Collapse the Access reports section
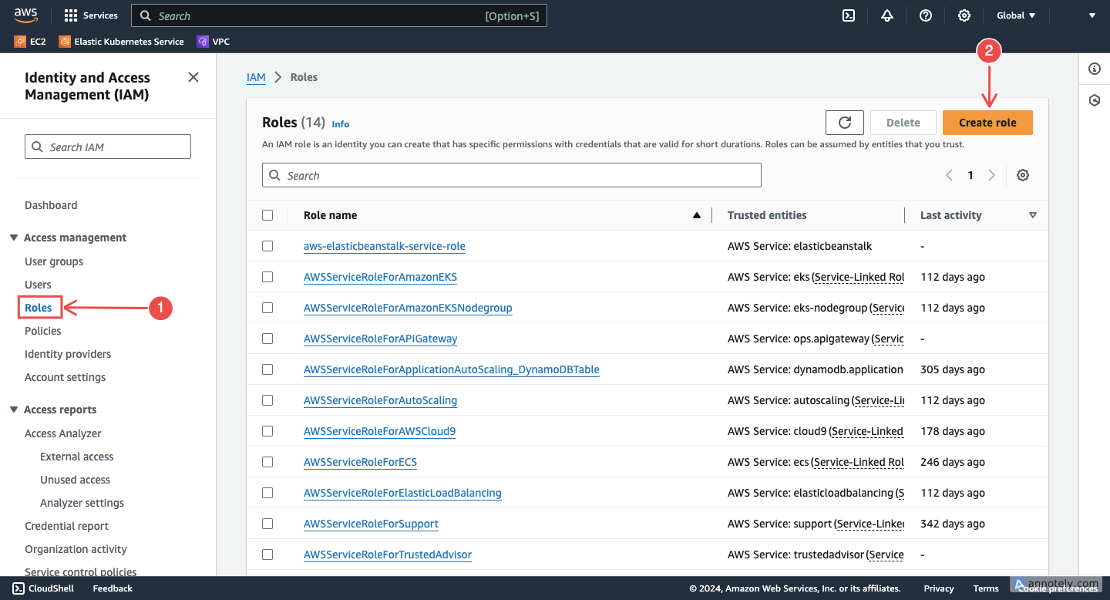1110x600 pixels. coord(14,410)
